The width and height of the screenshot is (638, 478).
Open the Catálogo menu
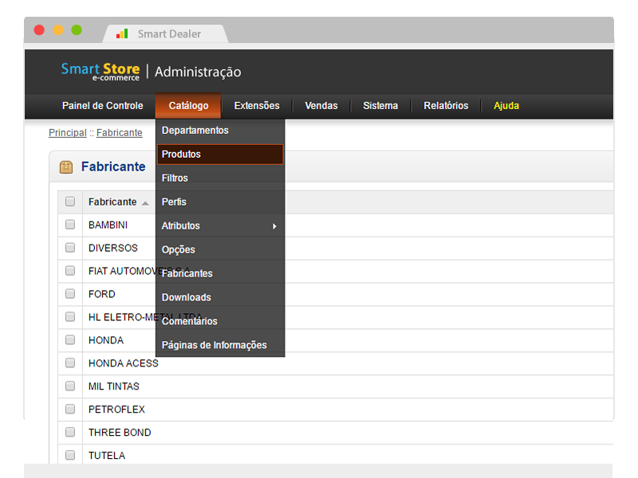pos(188,106)
